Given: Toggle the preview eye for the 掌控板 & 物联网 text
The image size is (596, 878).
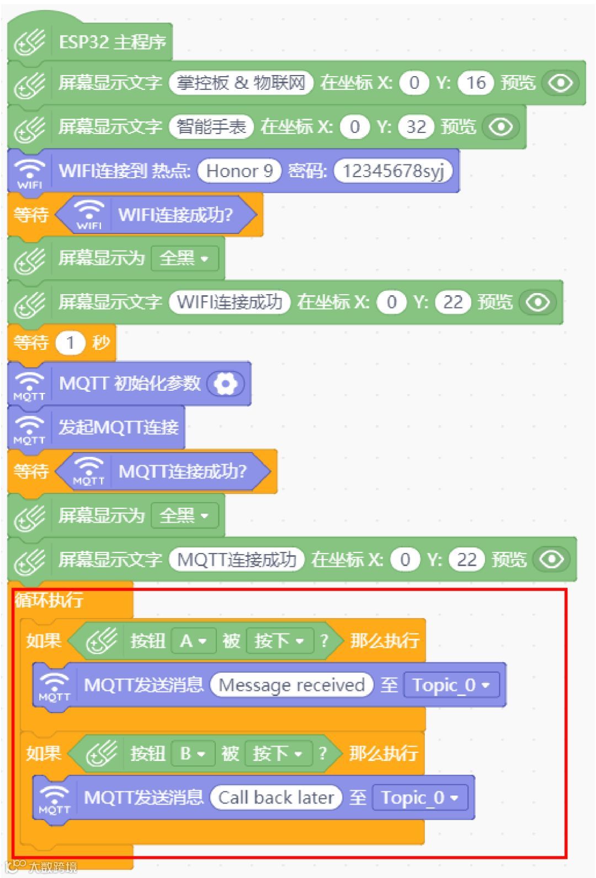Looking at the screenshot, I should click(x=561, y=83).
